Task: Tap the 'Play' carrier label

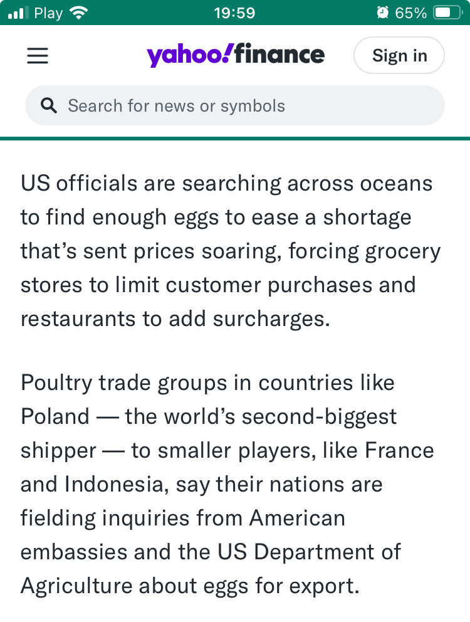Action: tap(48, 13)
